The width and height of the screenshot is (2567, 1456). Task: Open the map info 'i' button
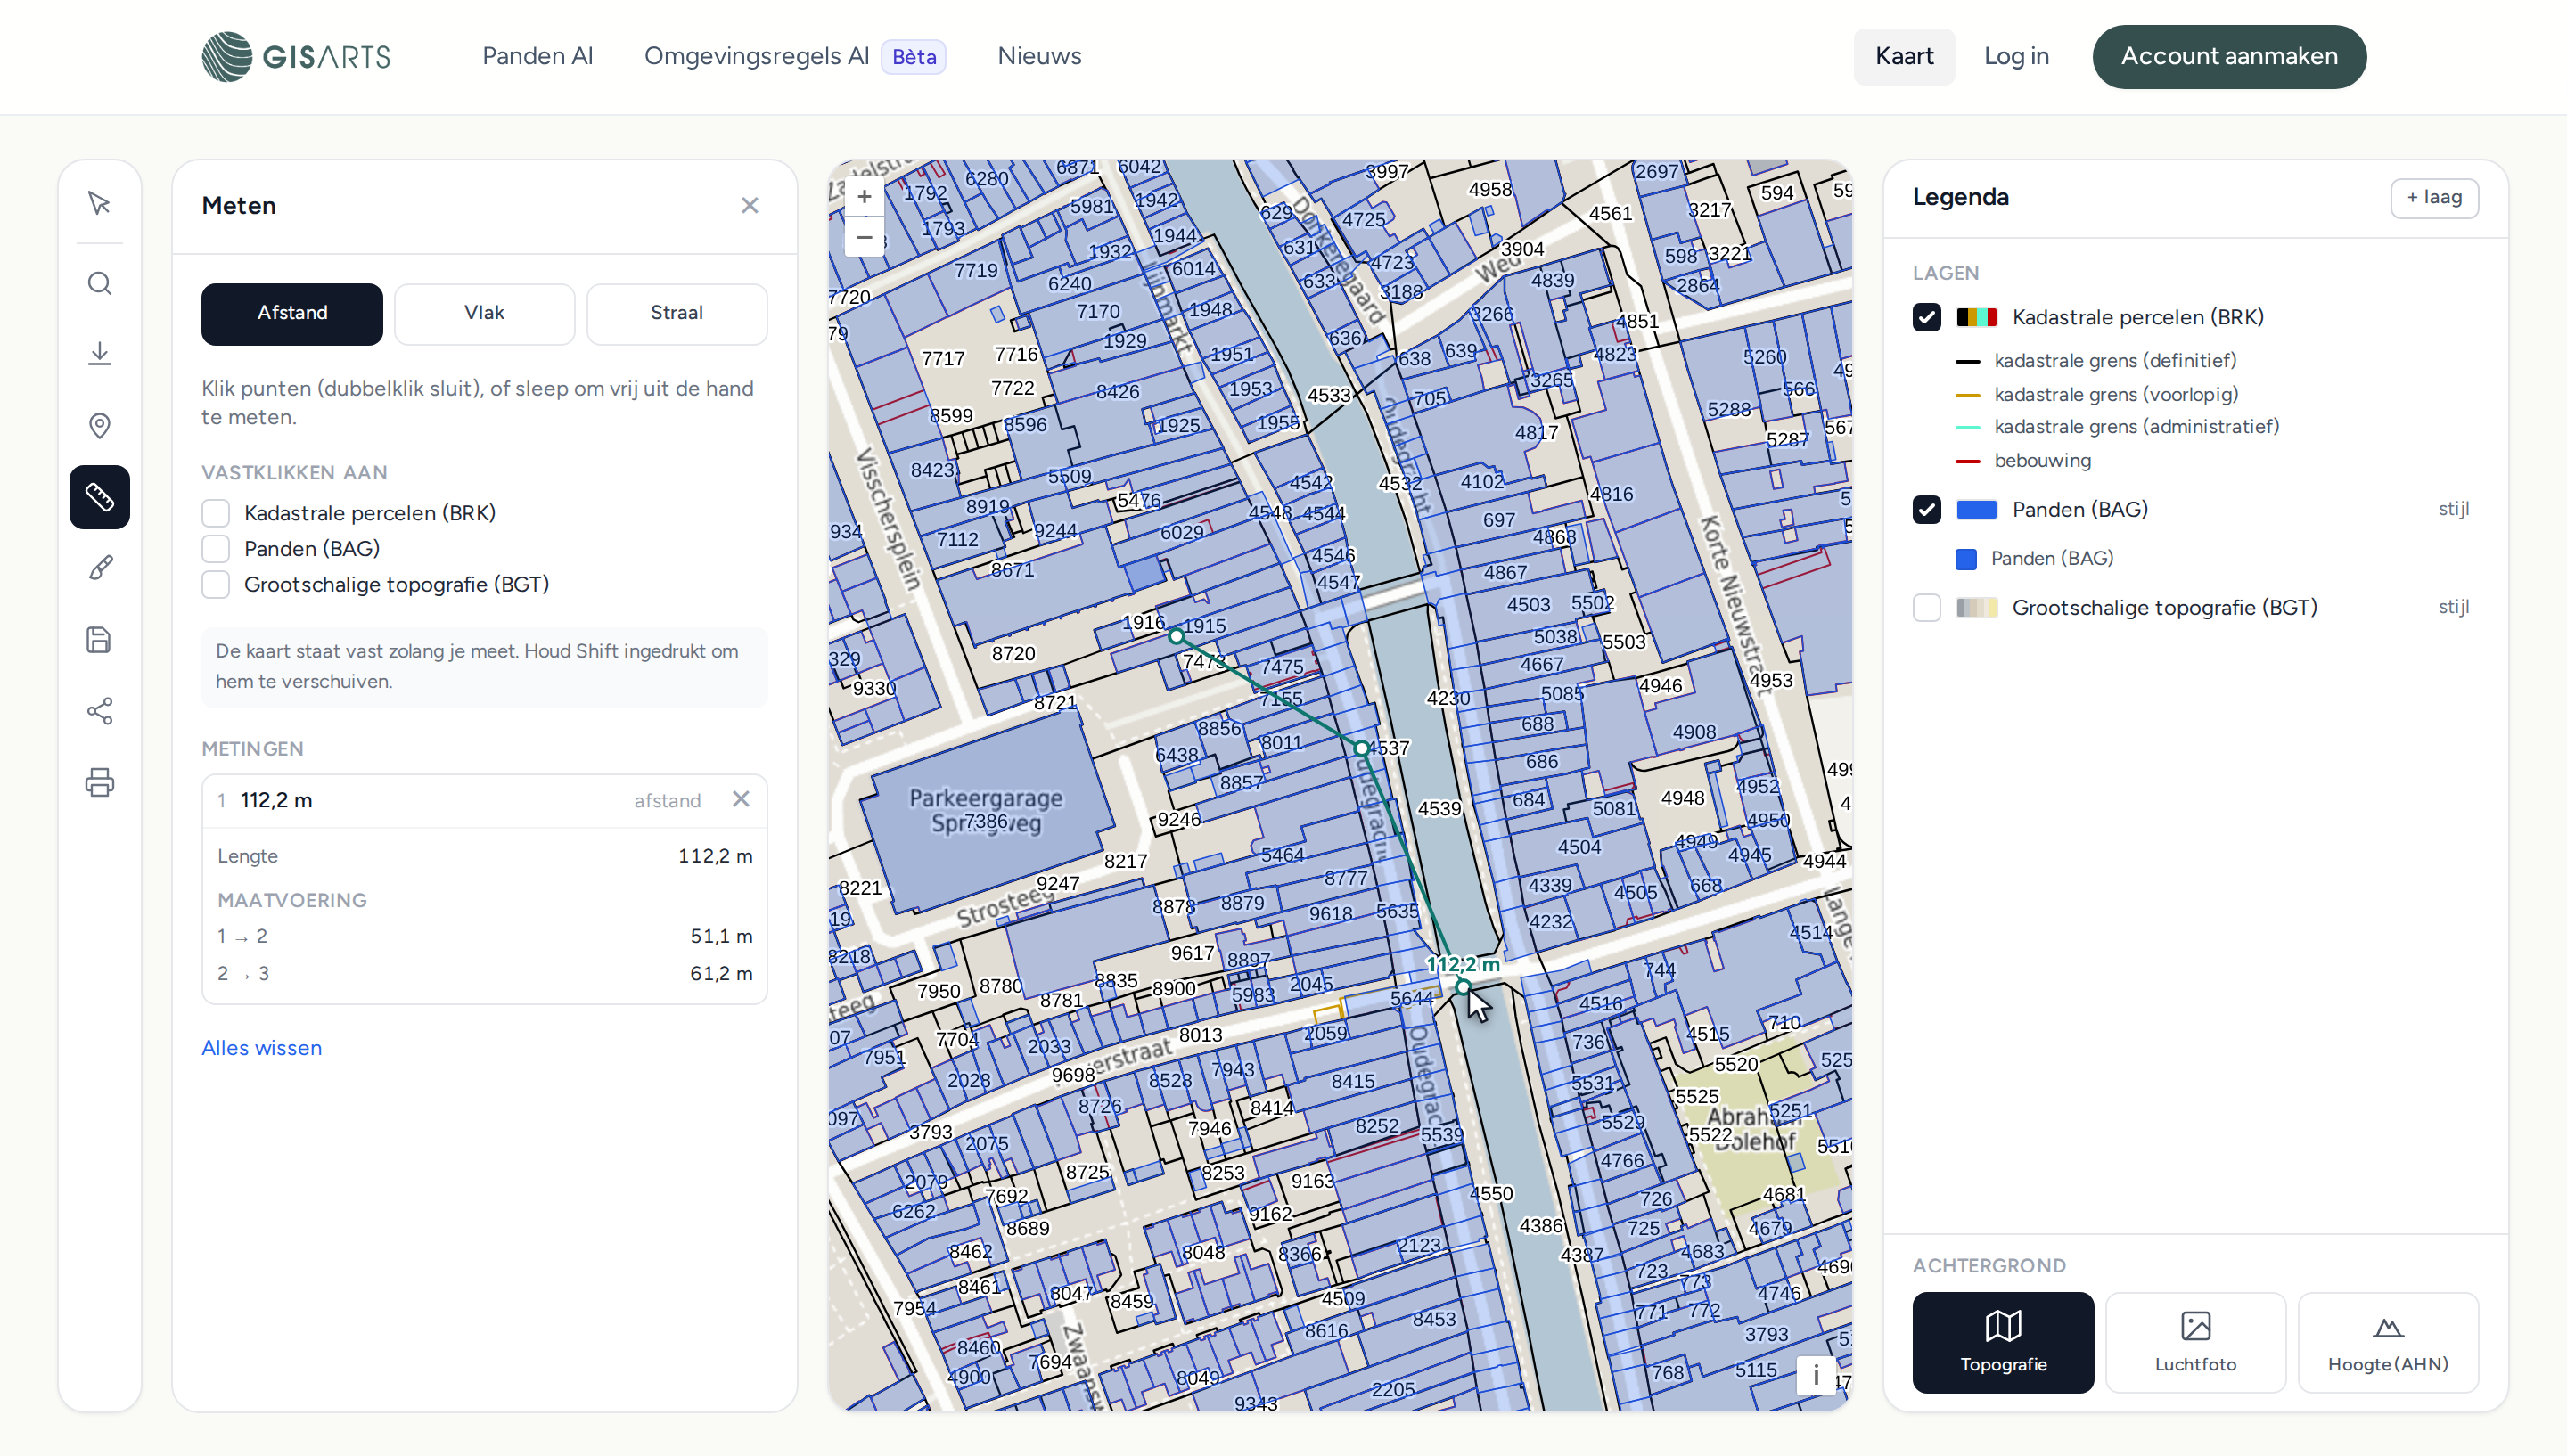1815,1375
